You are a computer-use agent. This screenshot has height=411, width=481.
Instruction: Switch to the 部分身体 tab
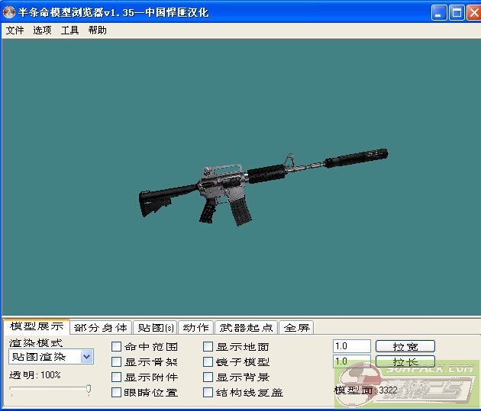[x=101, y=327]
